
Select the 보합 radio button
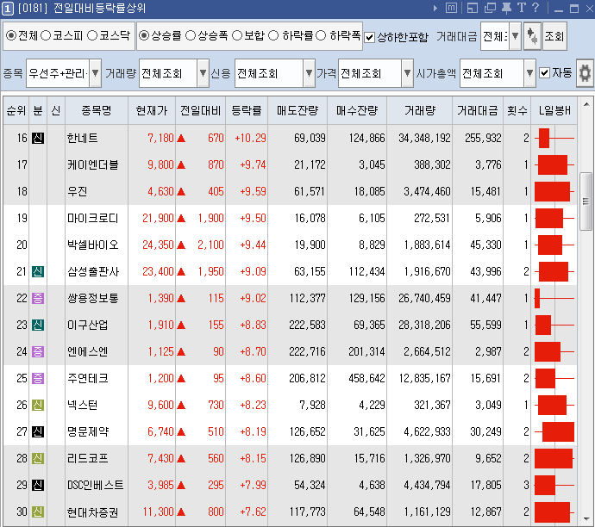(x=237, y=35)
